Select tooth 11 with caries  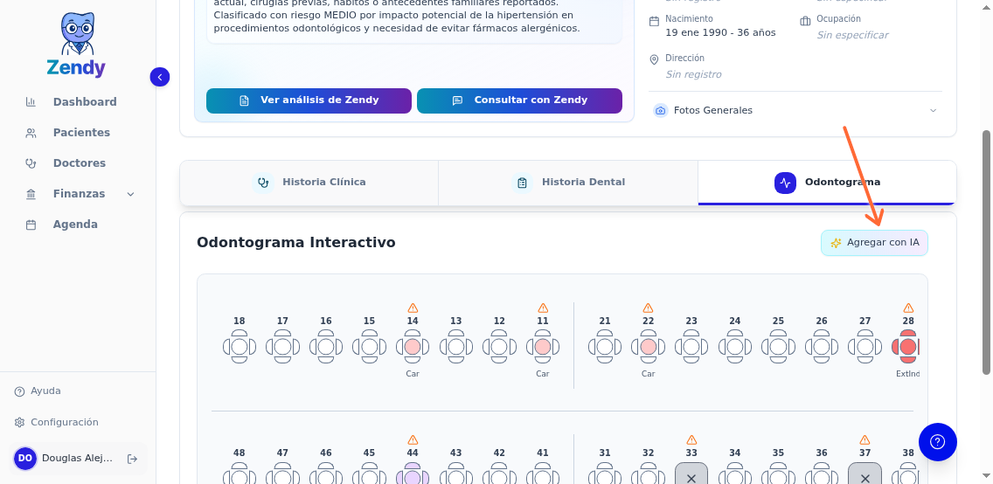(542, 348)
